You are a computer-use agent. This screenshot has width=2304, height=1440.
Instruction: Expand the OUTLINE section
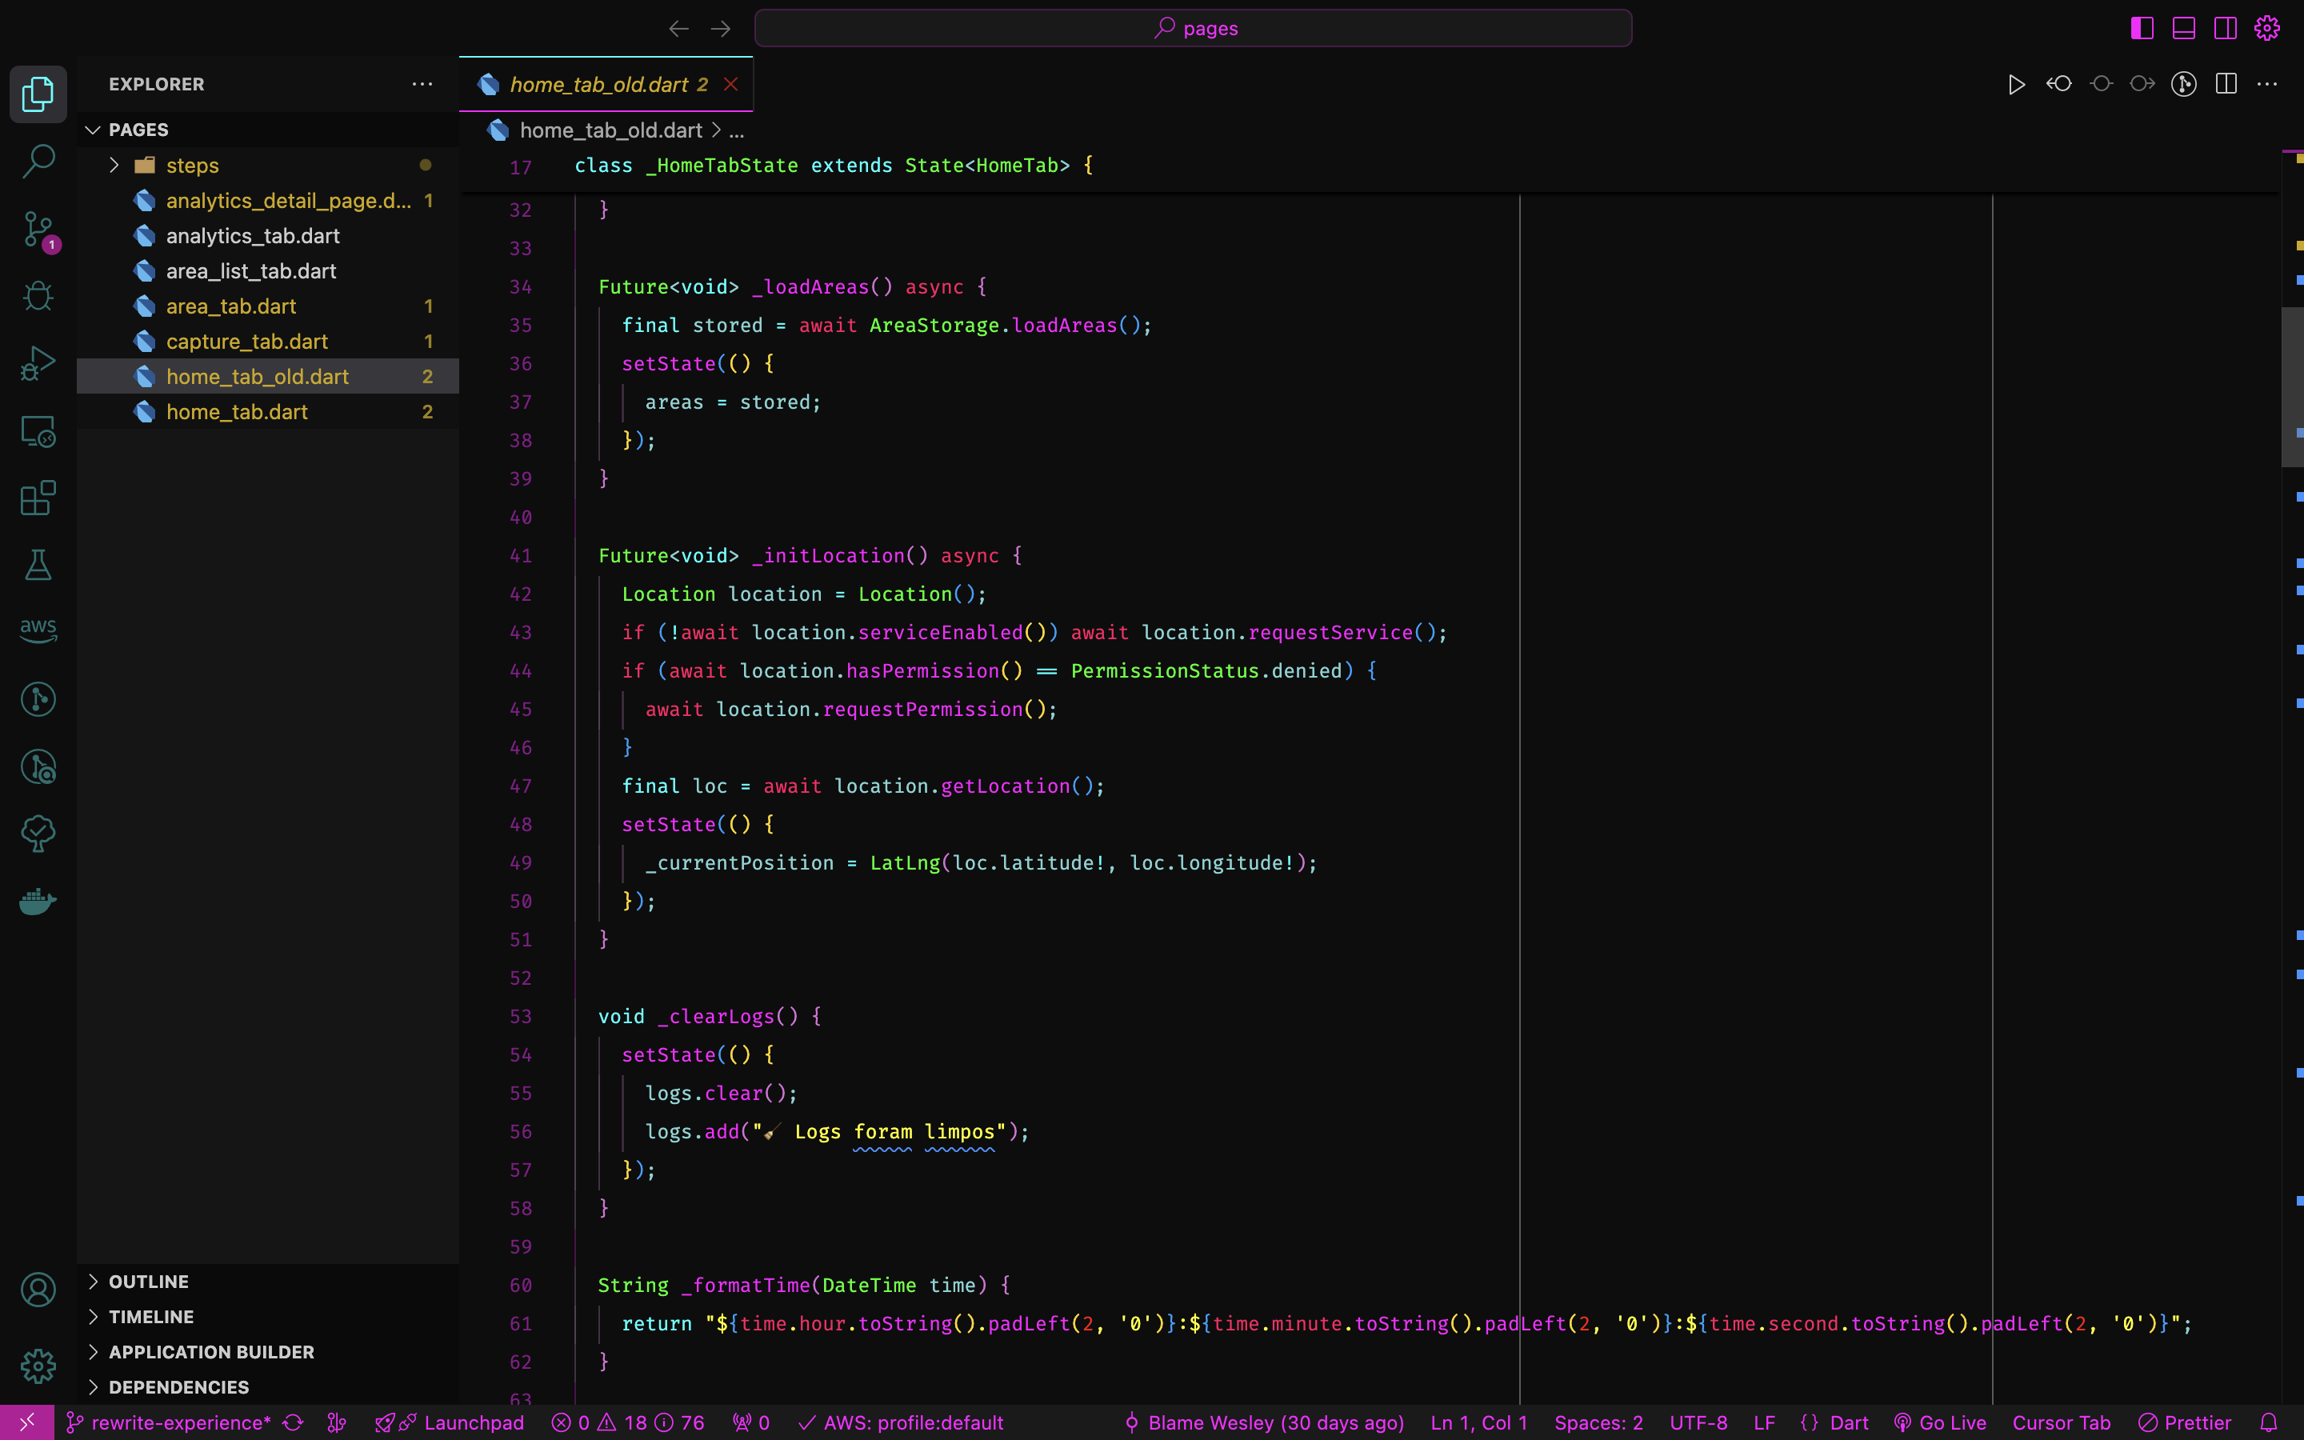tap(149, 1282)
